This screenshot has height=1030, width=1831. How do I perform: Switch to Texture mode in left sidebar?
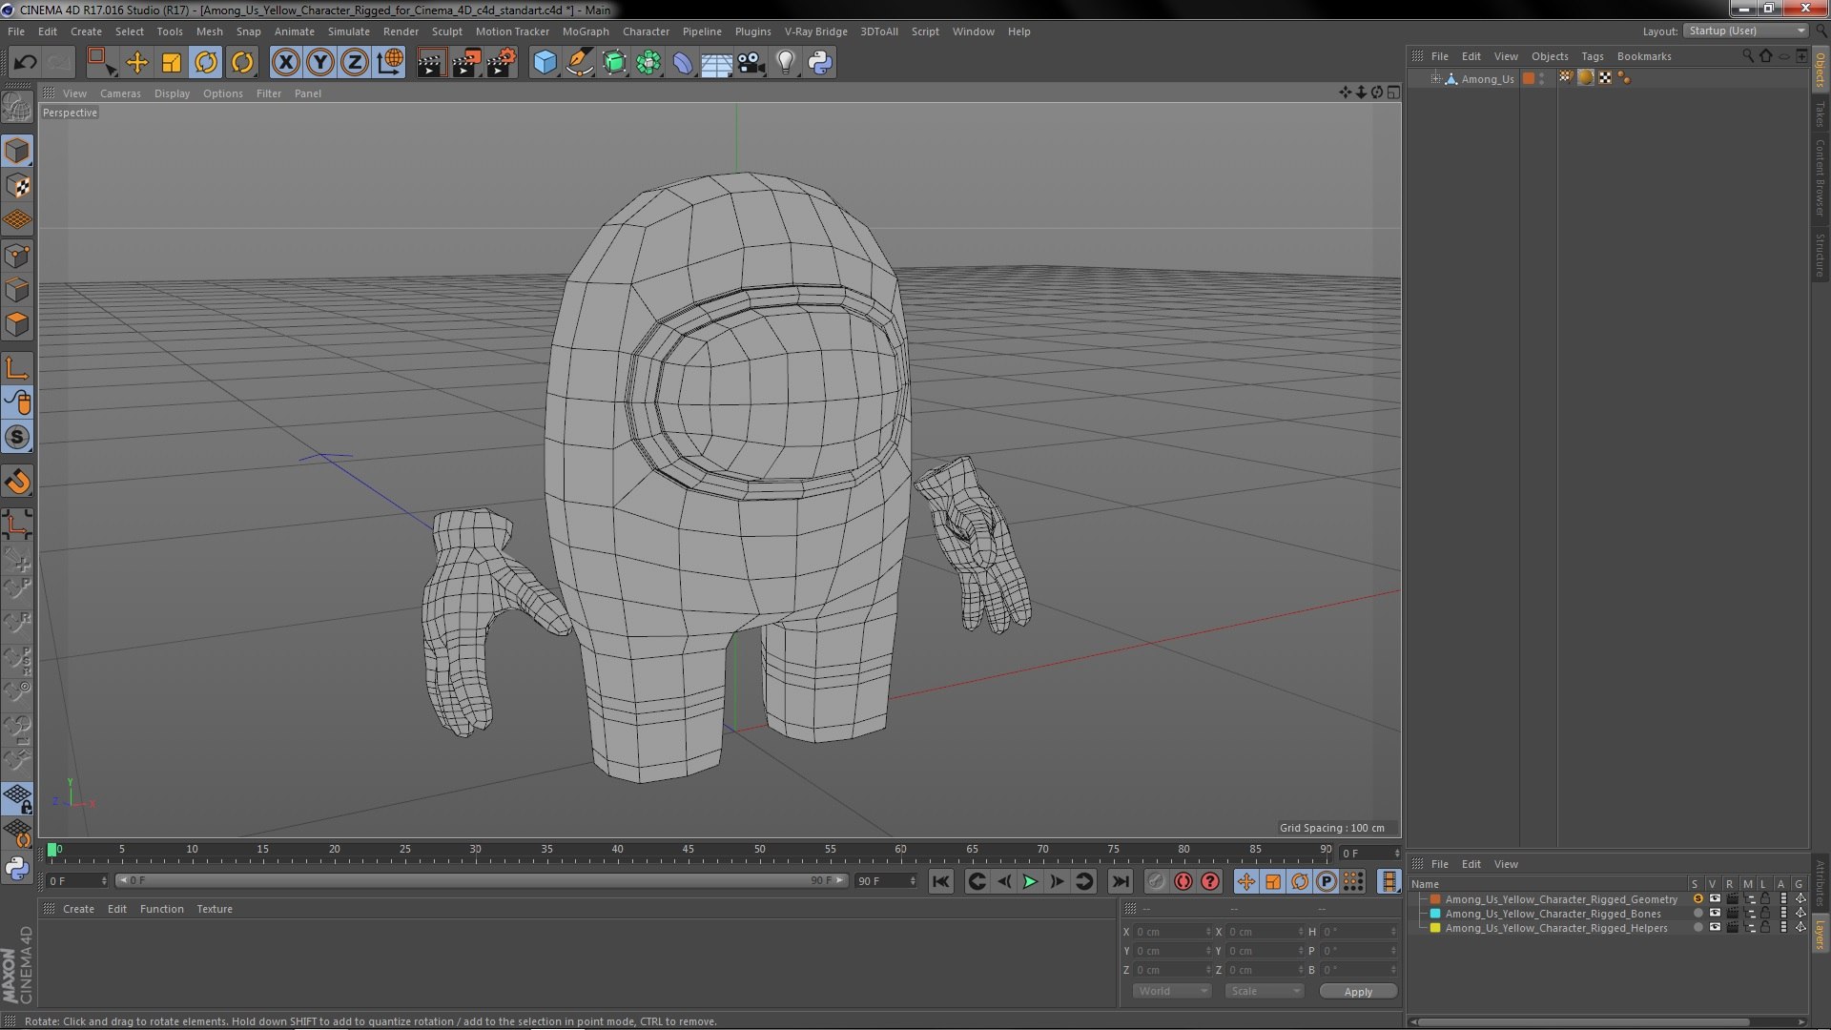tap(17, 186)
